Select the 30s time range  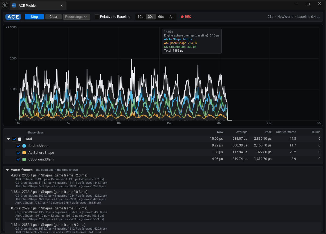point(151,17)
